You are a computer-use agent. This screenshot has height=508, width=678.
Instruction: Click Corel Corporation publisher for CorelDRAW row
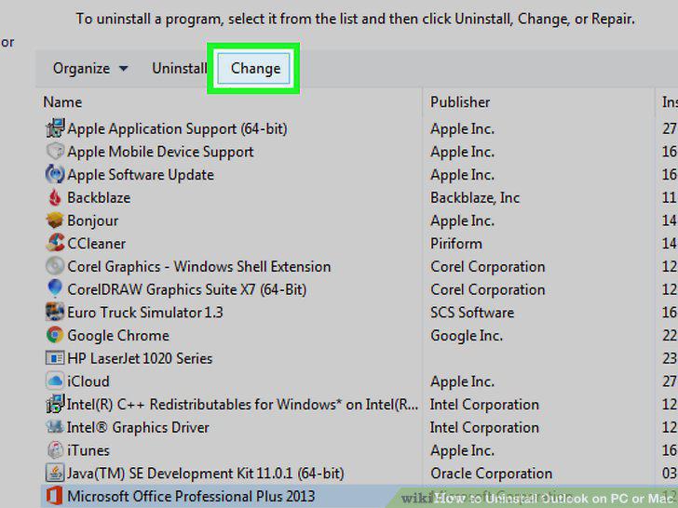[487, 289]
